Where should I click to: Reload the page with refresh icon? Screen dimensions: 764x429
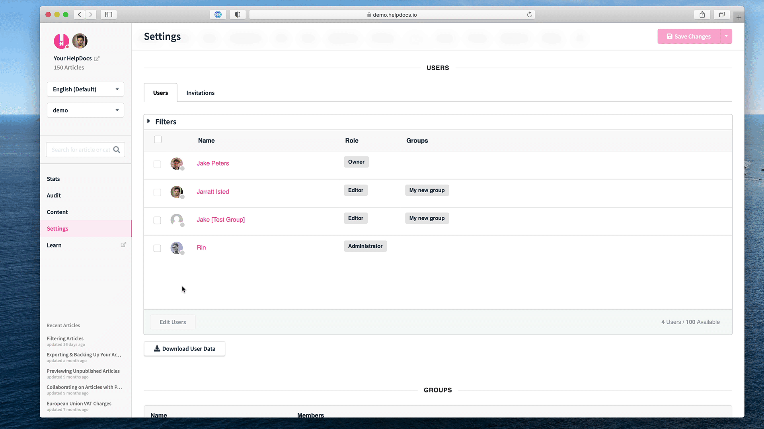pos(530,15)
